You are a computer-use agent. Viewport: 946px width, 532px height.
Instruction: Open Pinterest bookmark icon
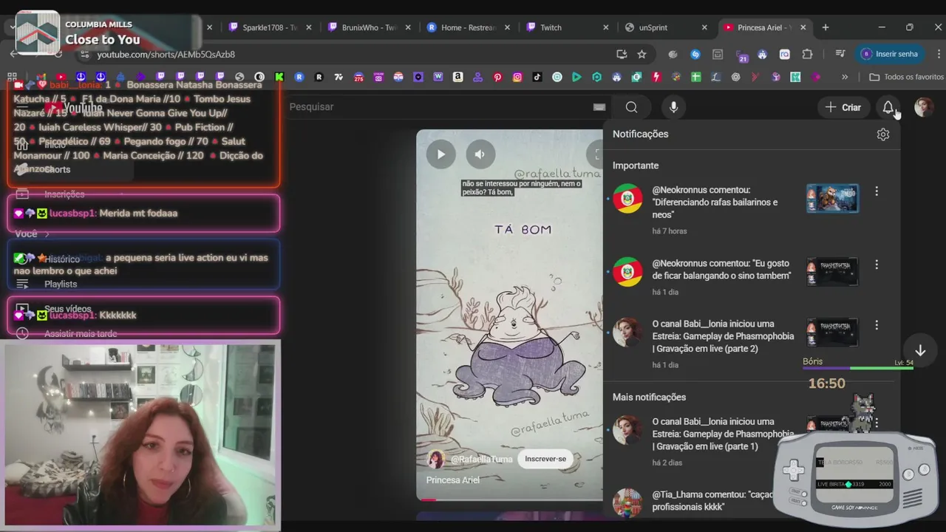pos(497,77)
